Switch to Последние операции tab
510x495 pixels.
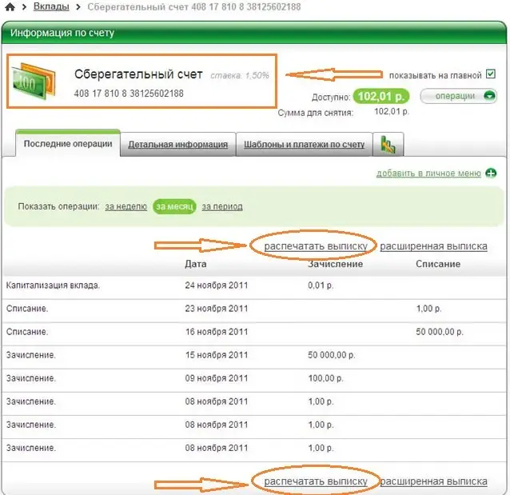click(68, 143)
